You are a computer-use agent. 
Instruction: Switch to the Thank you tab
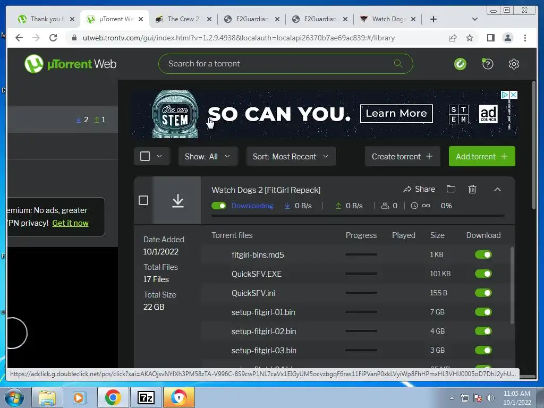[x=46, y=19]
